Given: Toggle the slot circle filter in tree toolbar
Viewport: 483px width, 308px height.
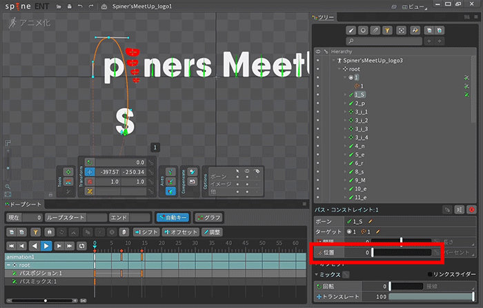Looking at the screenshot, I should pyautogui.click(x=363, y=30).
